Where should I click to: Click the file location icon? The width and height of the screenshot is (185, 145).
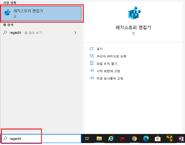(x=92, y=63)
